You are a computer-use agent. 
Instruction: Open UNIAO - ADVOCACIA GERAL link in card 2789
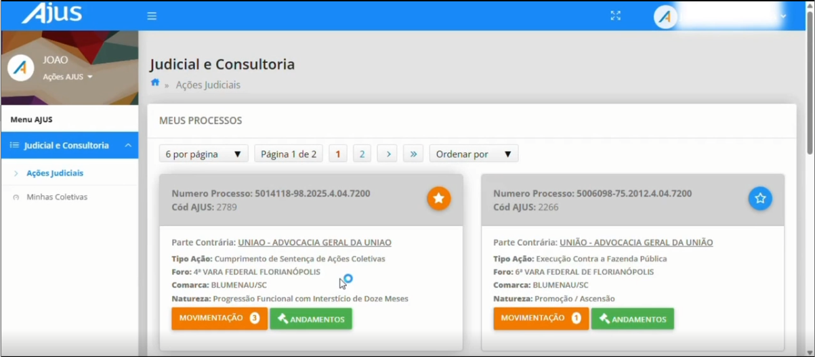click(x=314, y=243)
